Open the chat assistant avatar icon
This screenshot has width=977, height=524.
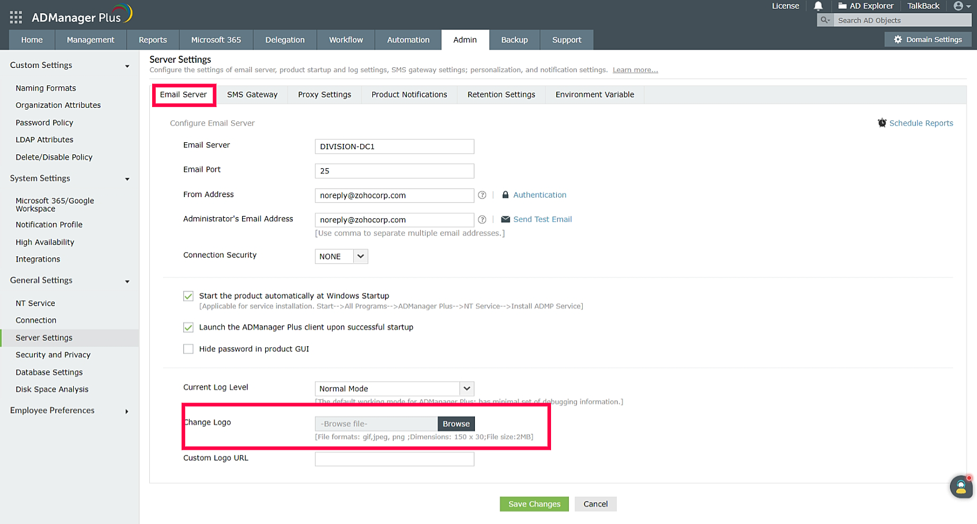[961, 487]
